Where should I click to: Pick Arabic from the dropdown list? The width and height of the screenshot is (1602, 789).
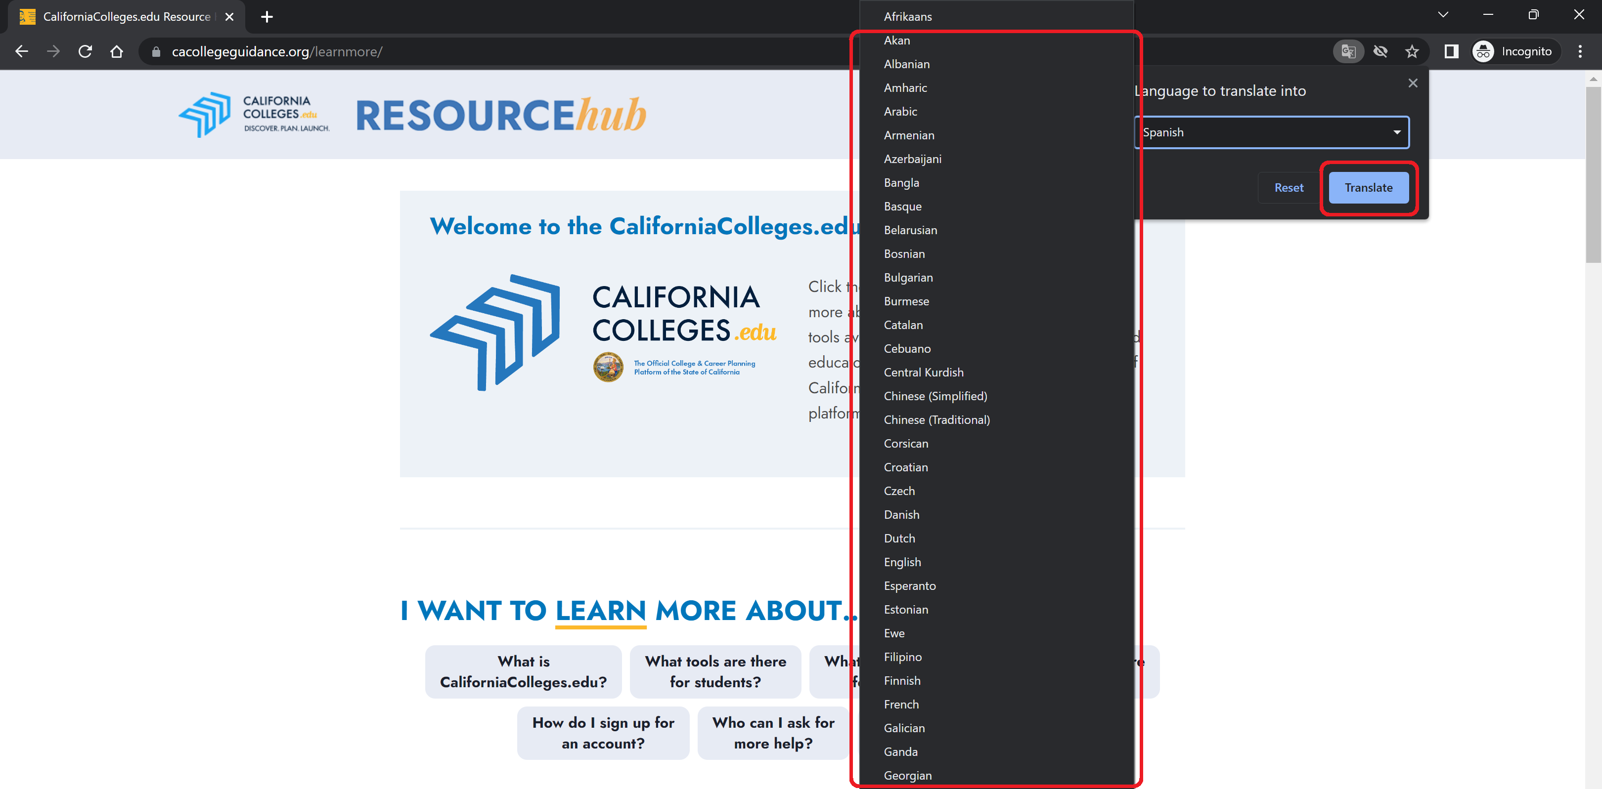click(996, 111)
